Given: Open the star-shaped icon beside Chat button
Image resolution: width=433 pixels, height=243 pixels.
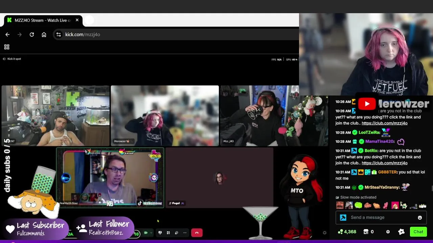Looking at the screenshot, I should [402, 232].
